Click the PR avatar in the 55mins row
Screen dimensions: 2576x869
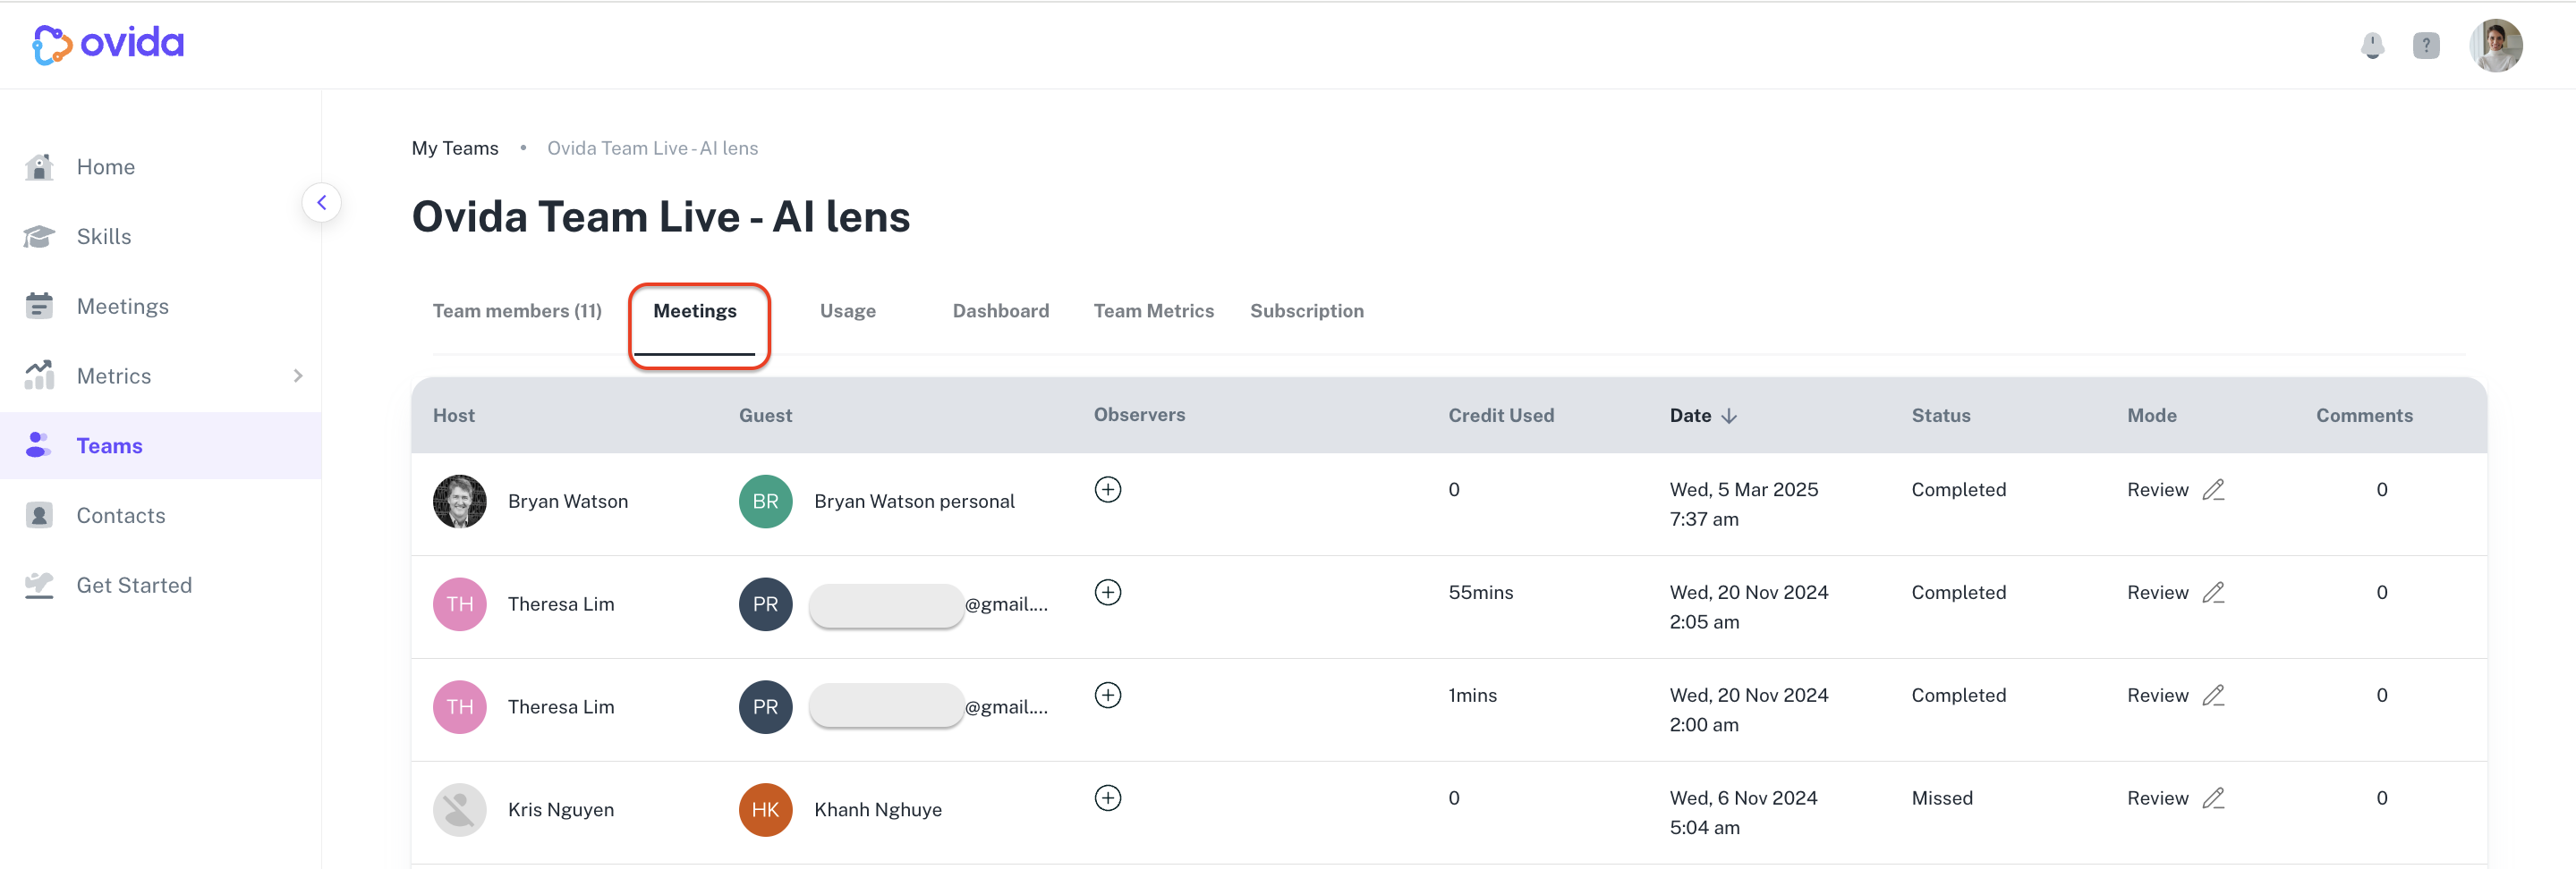766,604
